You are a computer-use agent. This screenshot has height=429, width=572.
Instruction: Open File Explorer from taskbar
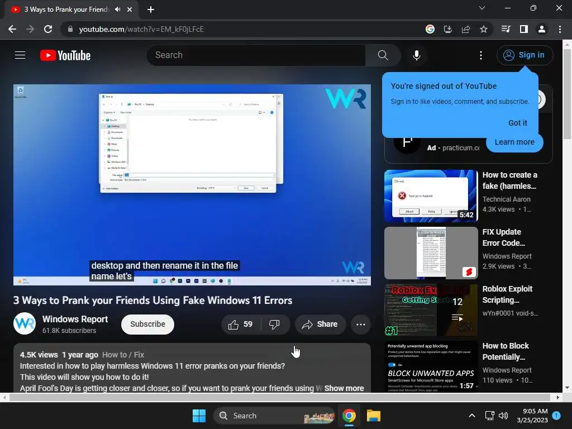click(374, 416)
